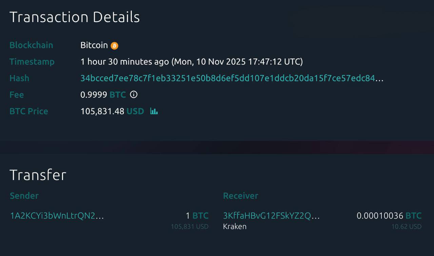Click the 0.9999 fee amount

pos(94,95)
